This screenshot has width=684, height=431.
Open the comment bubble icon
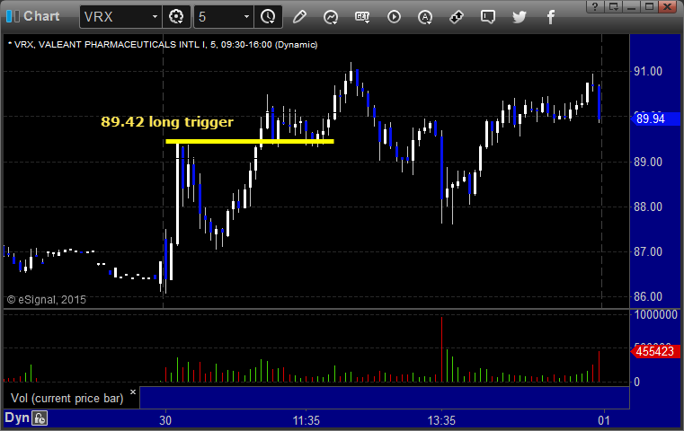(x=488, y=17)
